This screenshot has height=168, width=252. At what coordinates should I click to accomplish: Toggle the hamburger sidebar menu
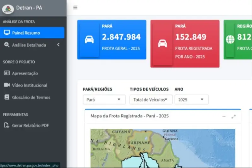tap(75, 8)
